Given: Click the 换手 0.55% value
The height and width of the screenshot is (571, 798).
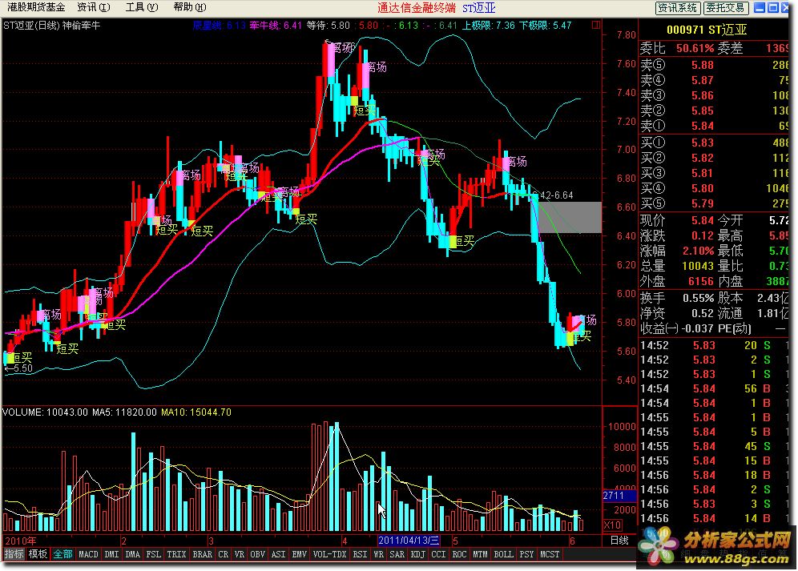Looking at the screenshot, I should tap(699, 298).
